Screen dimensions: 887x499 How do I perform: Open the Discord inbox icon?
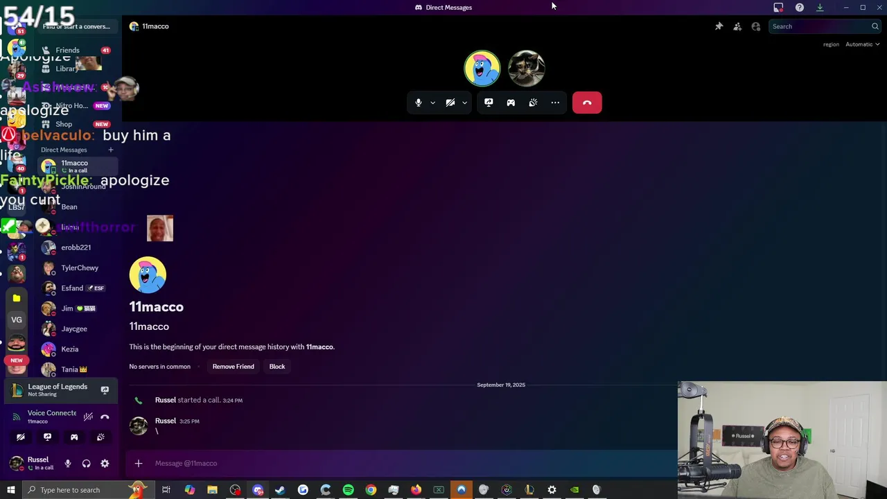pos(778,7)
